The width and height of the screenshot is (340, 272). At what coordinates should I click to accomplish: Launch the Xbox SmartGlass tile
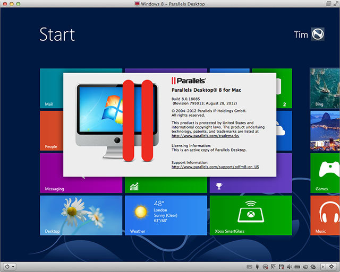[x=251, y=215]
